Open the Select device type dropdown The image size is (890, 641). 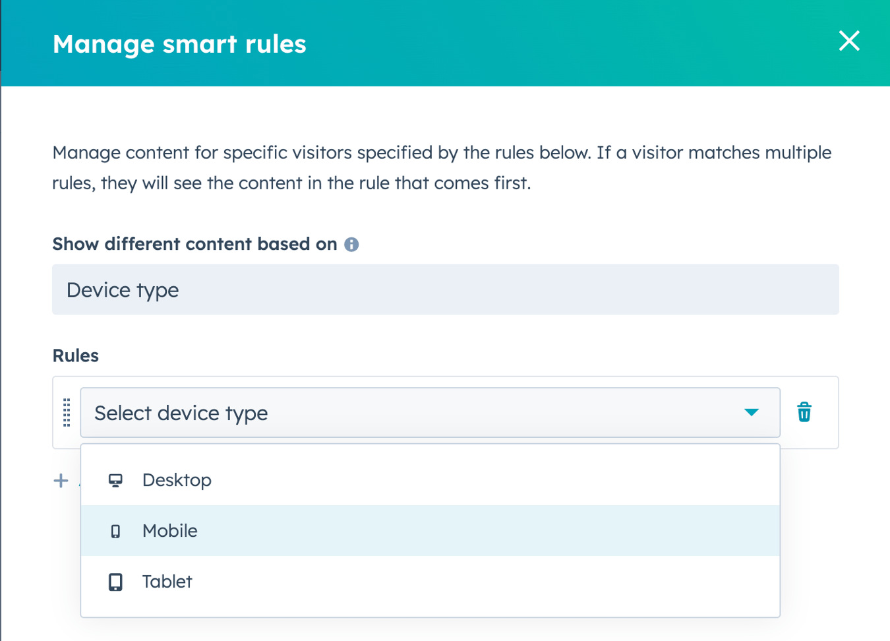click(430, 413)
